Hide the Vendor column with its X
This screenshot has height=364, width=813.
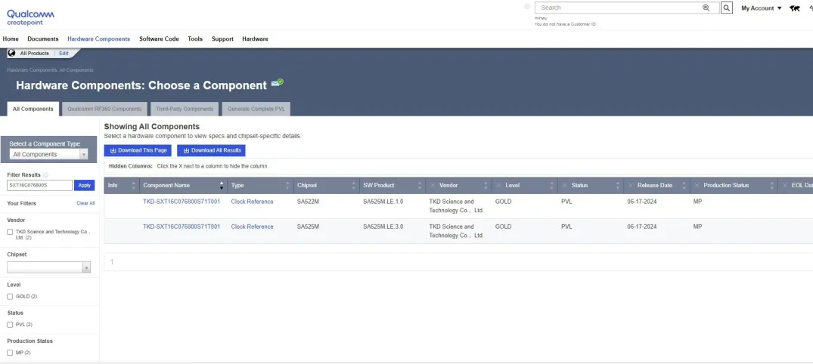tap(433, 185)
